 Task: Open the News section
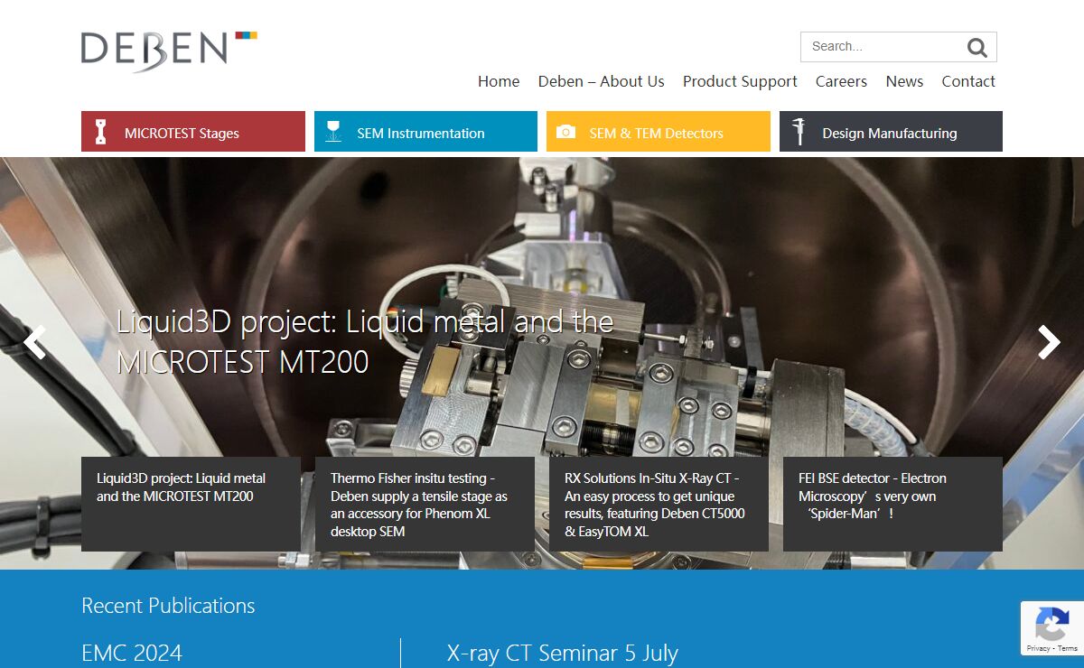point(904,81)
